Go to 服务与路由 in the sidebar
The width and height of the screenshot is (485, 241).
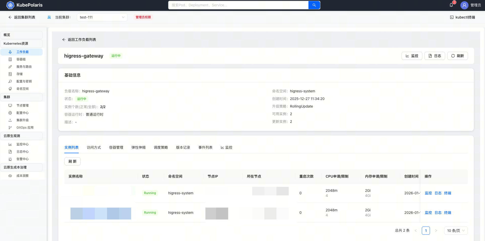point(24,67)
